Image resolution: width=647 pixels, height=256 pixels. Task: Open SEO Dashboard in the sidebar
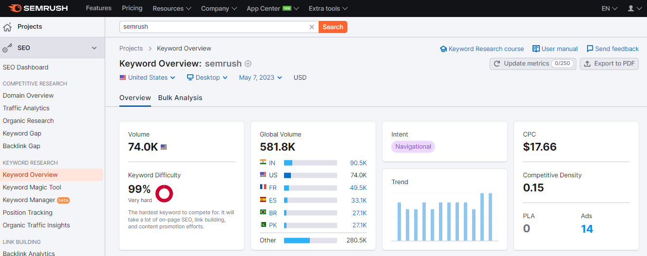tap(25, 68)
